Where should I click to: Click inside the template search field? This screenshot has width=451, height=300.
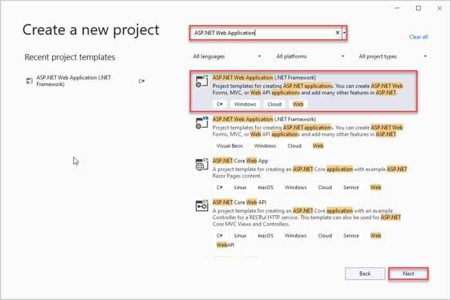coord(263,33)
